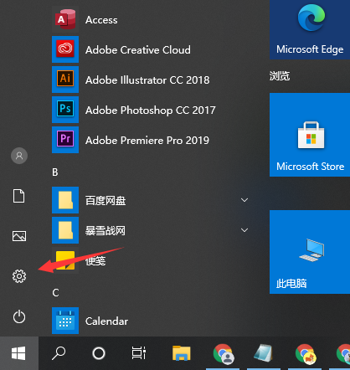Open the Pictures folder icon
The height and width of the screenshot is (370, 350).
point(19,236)
